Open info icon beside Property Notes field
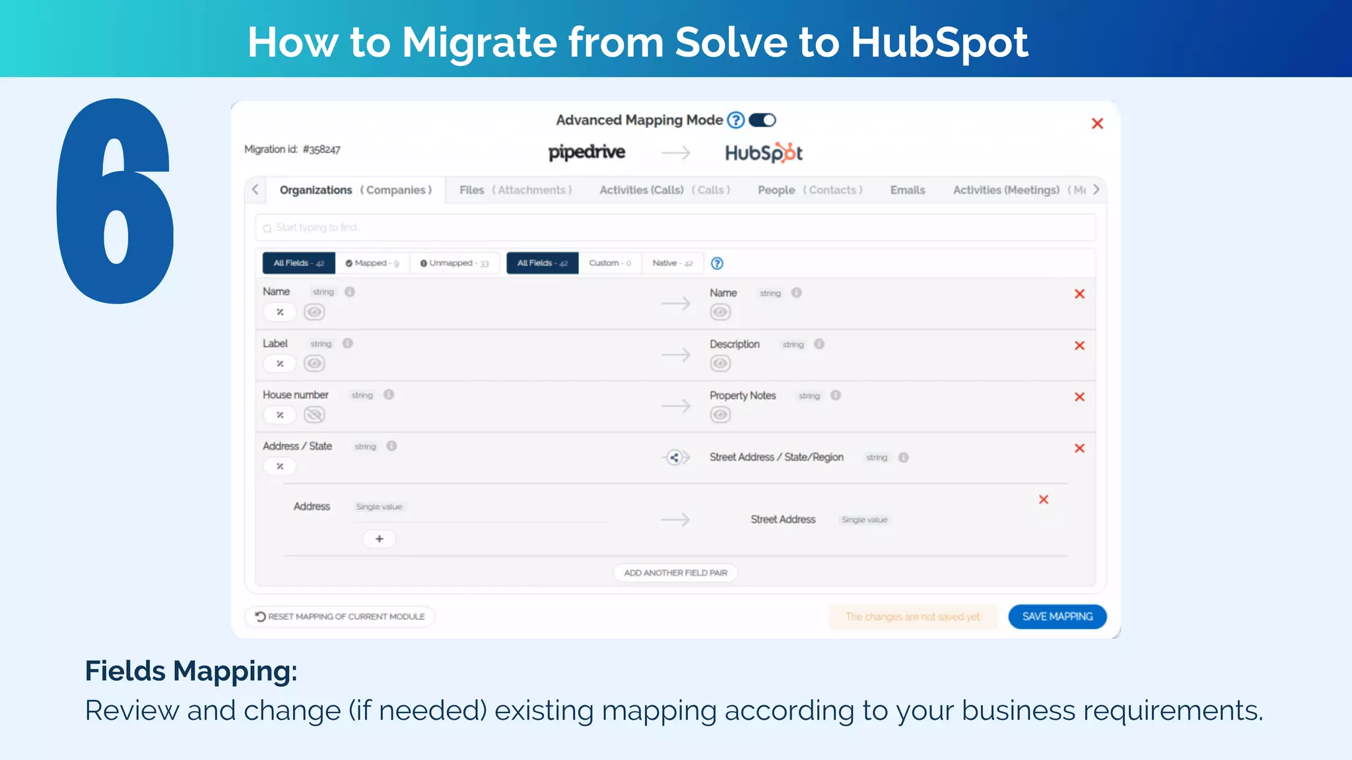This screenshot has width=1352, height=760. (x=836, y=395)
